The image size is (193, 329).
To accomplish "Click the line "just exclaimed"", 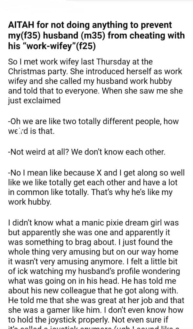I will [34, 101].
